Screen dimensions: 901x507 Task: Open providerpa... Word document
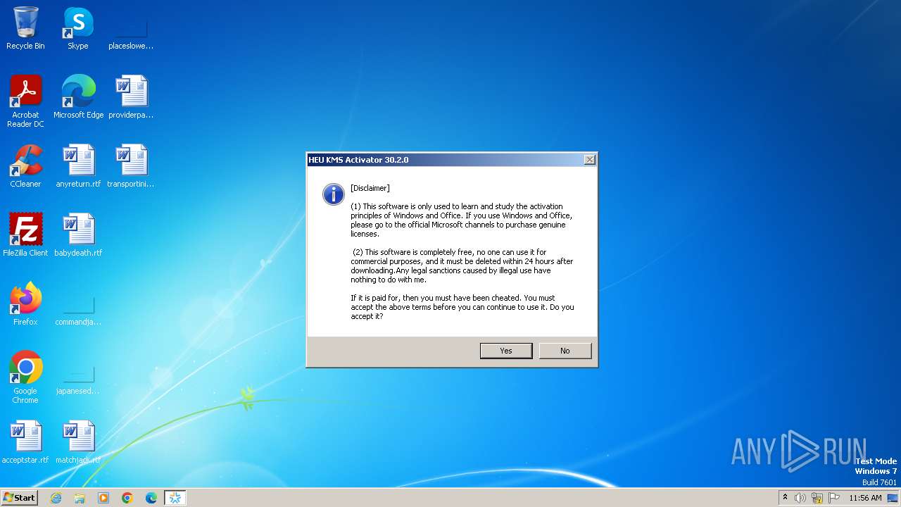coord(131,97)
